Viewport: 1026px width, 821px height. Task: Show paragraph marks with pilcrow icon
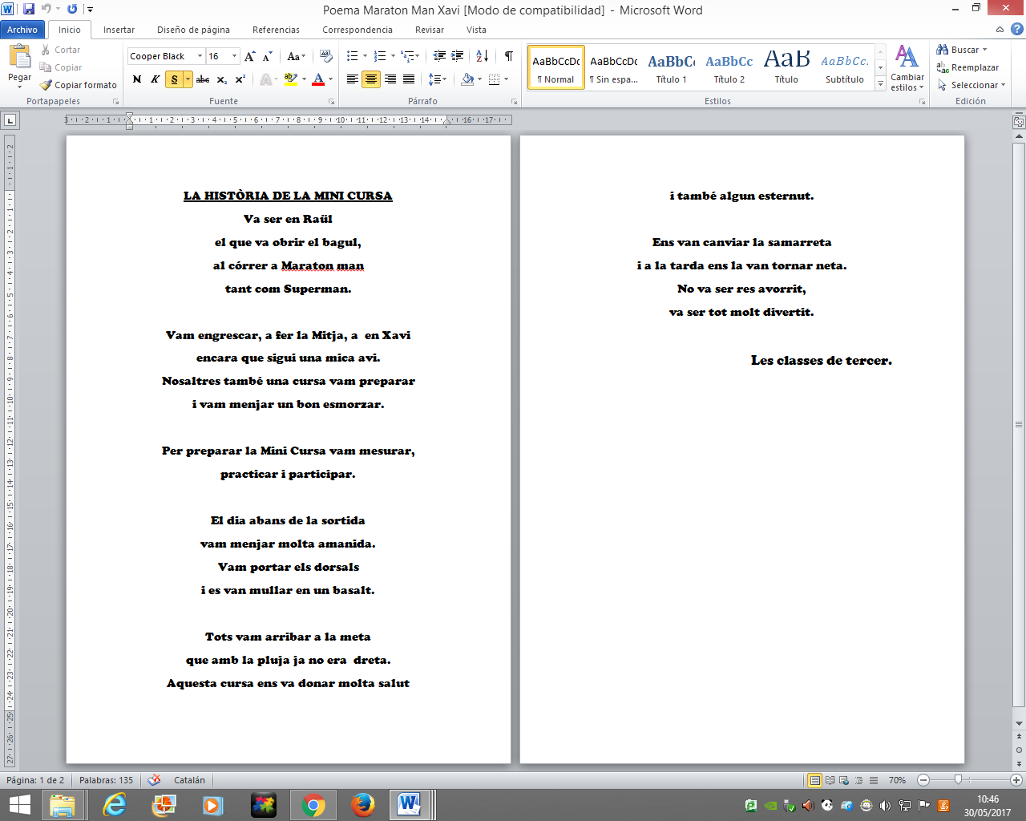[x=508, y=56]
